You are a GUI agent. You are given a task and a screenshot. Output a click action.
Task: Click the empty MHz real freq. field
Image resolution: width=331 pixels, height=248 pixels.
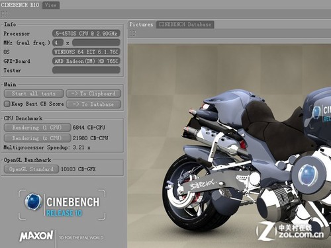(96, 42)
